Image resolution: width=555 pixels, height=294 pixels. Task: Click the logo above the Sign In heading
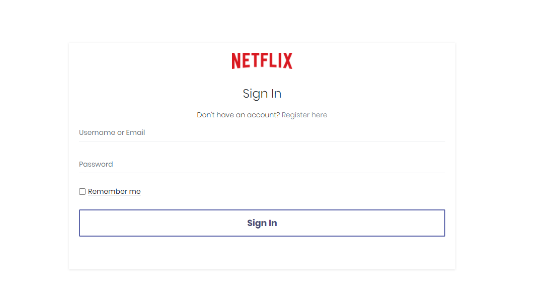[x=262, y=61]
